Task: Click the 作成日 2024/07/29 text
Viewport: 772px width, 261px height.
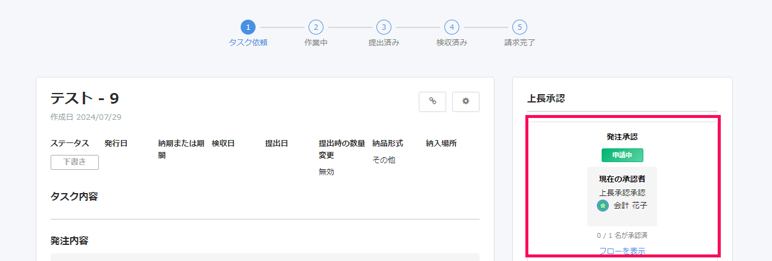Action: click(86, 117)
